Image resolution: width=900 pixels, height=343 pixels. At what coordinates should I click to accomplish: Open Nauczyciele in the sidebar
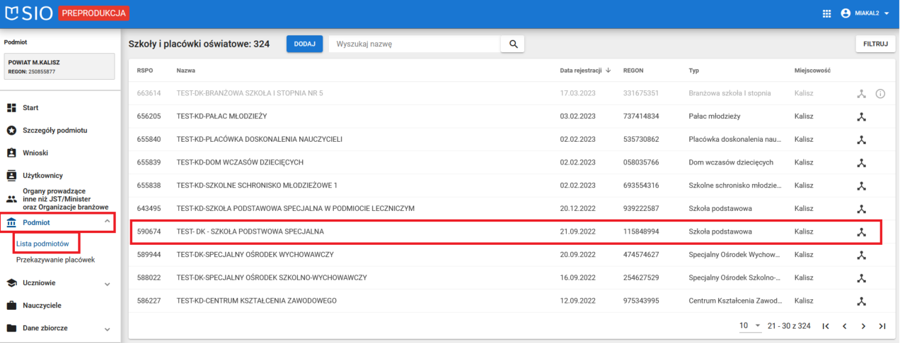tap(60, 306)
